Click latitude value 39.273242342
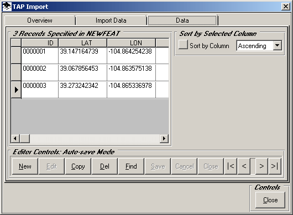The width and height of the screenshot is (293, 215). click(x=82, y=90)
